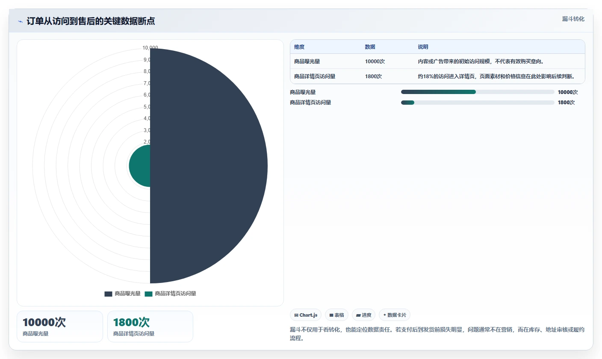Click the 10,000 axis label on chart
Viewport: 602px width, 359px height.
tap(150, 48)
